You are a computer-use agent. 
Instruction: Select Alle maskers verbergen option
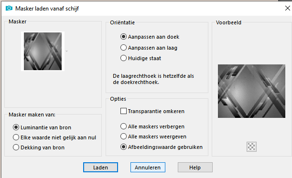point(152,126)
